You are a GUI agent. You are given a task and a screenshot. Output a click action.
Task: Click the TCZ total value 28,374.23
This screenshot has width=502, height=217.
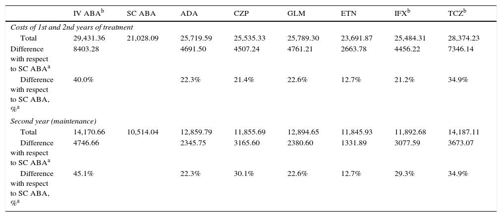tap(464, 38)
